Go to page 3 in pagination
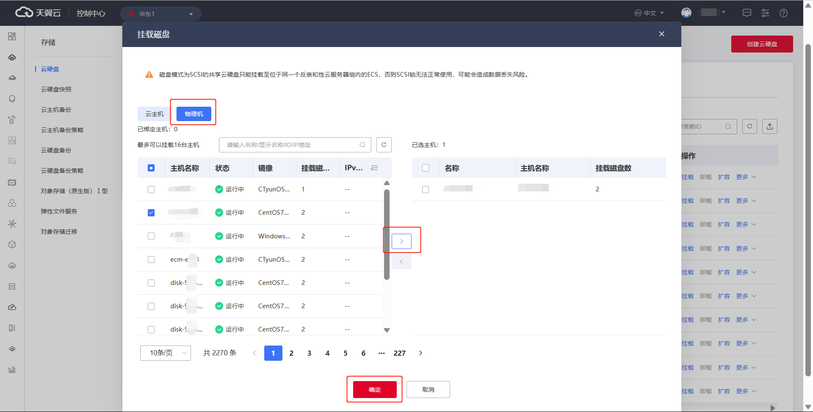Screen dimensions: 813x412 [309, 353]
